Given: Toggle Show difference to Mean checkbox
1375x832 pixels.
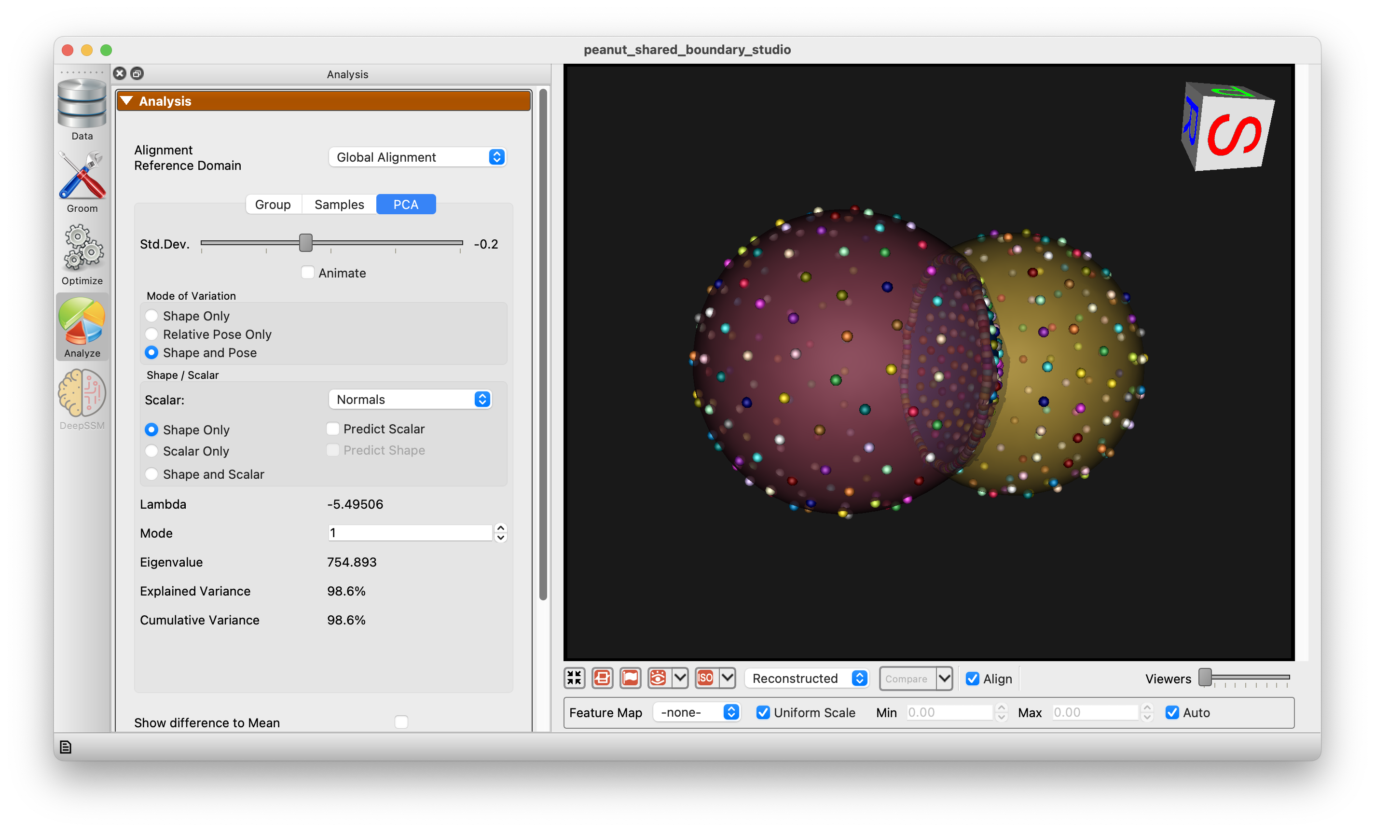Looking at the screenshot, I should tap(401, 722).
